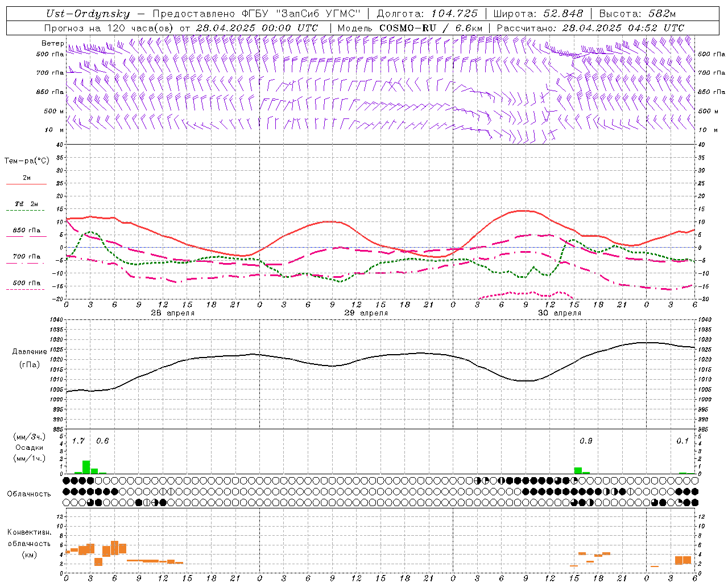Image resolution: width=728 pixels, height=583 pixels.
Task: Click the 0.1 precipitation amount value
Action: coord(682,441)
